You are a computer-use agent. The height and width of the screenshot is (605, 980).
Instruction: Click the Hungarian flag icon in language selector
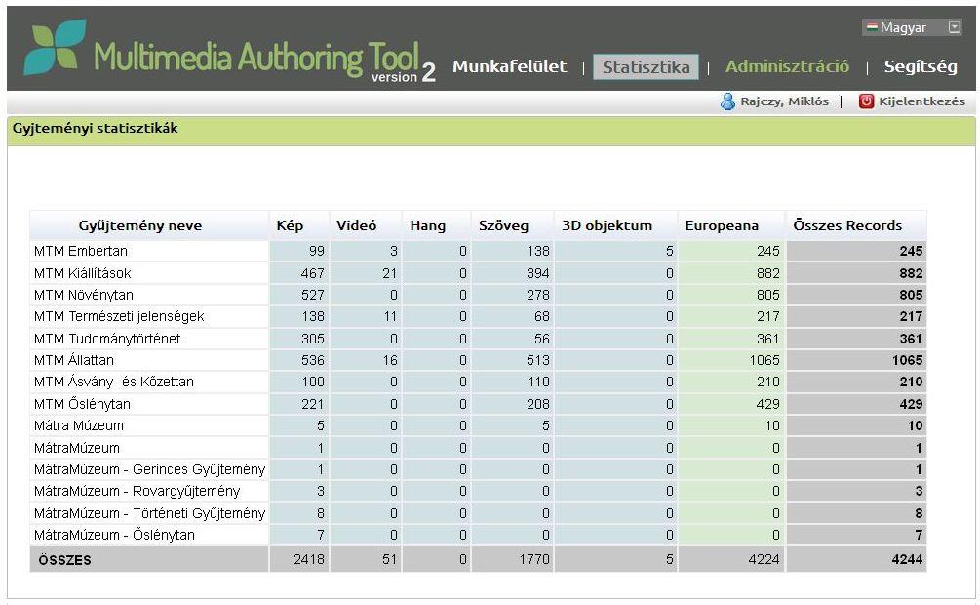pyautogui.click(x=872, y=27)
